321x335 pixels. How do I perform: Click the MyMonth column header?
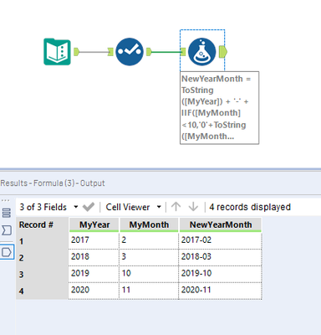click(x=149, y=224)
